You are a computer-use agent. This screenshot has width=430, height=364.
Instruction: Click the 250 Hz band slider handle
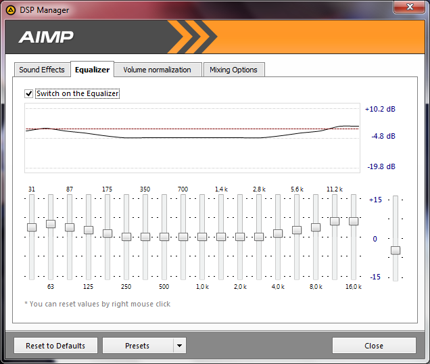126,237
